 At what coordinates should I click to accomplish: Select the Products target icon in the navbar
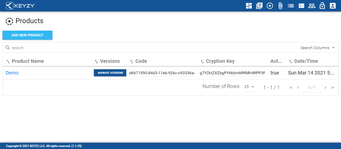270,5
